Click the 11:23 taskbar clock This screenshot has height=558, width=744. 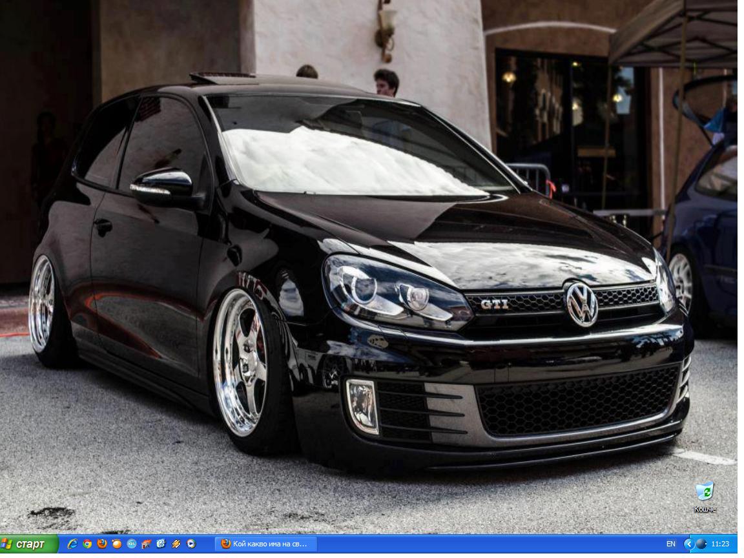pos(720,544)
